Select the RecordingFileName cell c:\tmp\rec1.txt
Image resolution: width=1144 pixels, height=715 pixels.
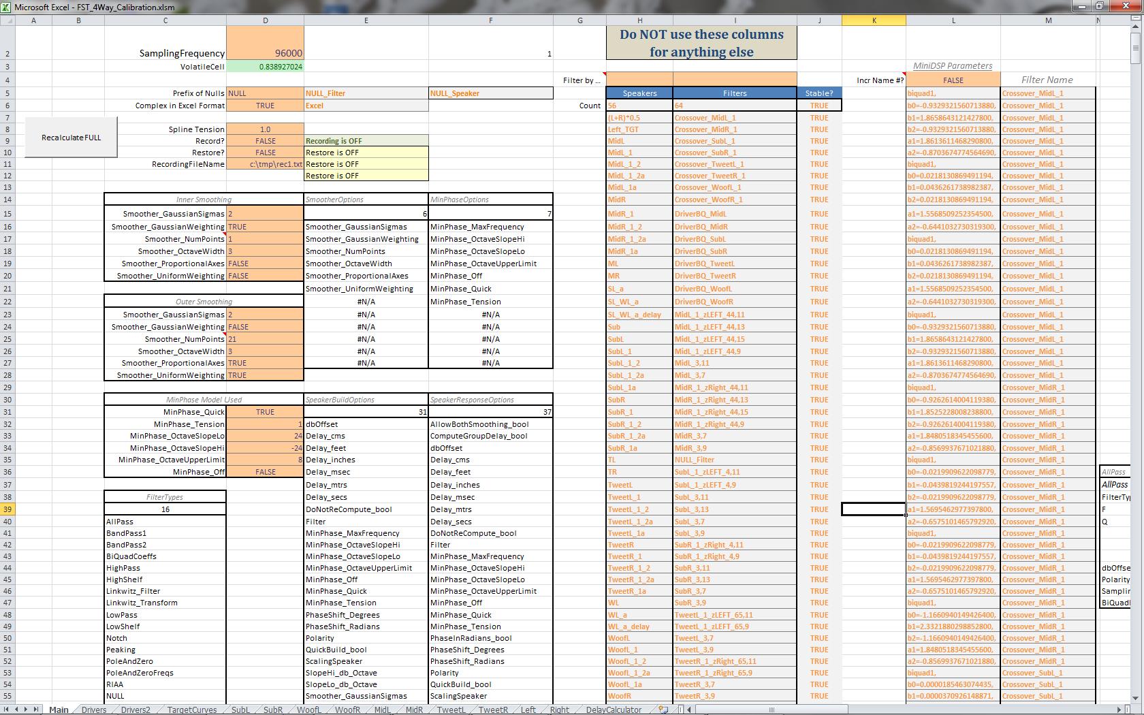click(x=266, y=164)
